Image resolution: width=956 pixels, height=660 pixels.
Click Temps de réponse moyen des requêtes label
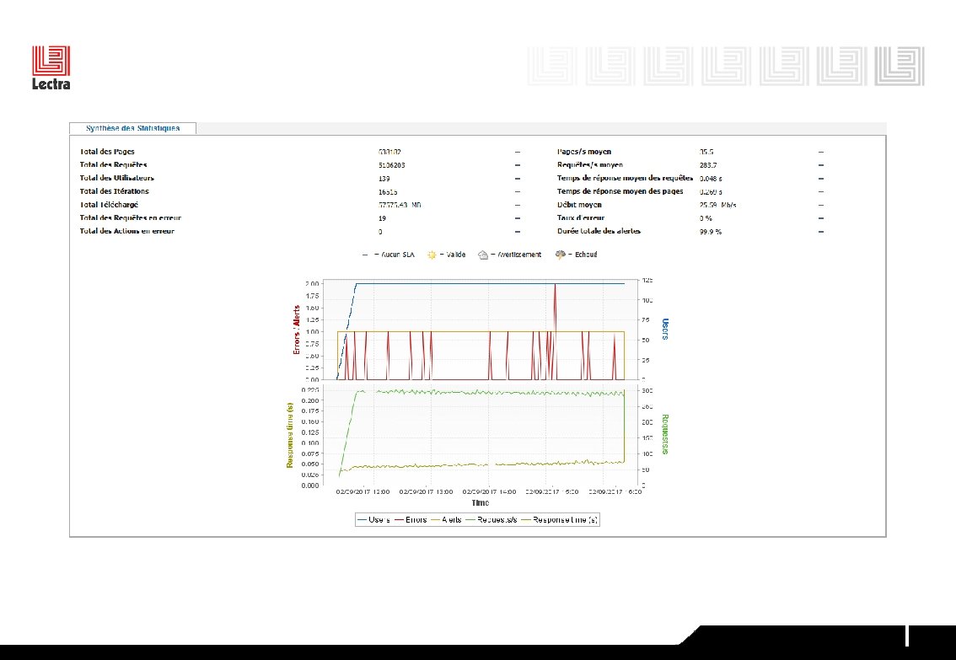click(x=625, y=178)
